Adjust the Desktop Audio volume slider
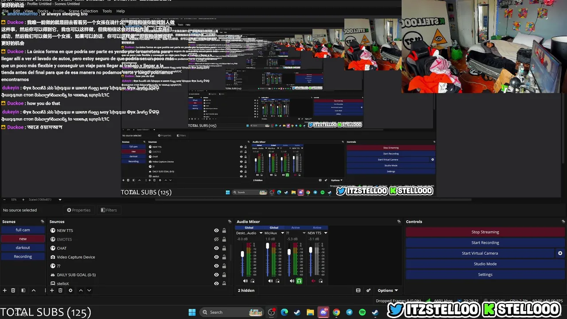 242,254
